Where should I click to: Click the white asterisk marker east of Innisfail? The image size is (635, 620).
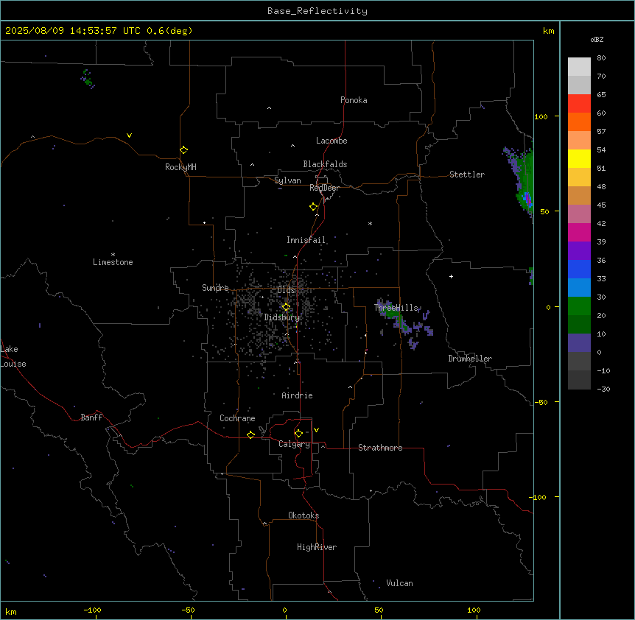coord(370,223)
